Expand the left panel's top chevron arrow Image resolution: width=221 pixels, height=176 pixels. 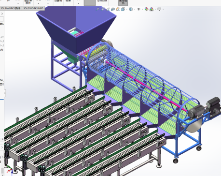coord(2,14)
